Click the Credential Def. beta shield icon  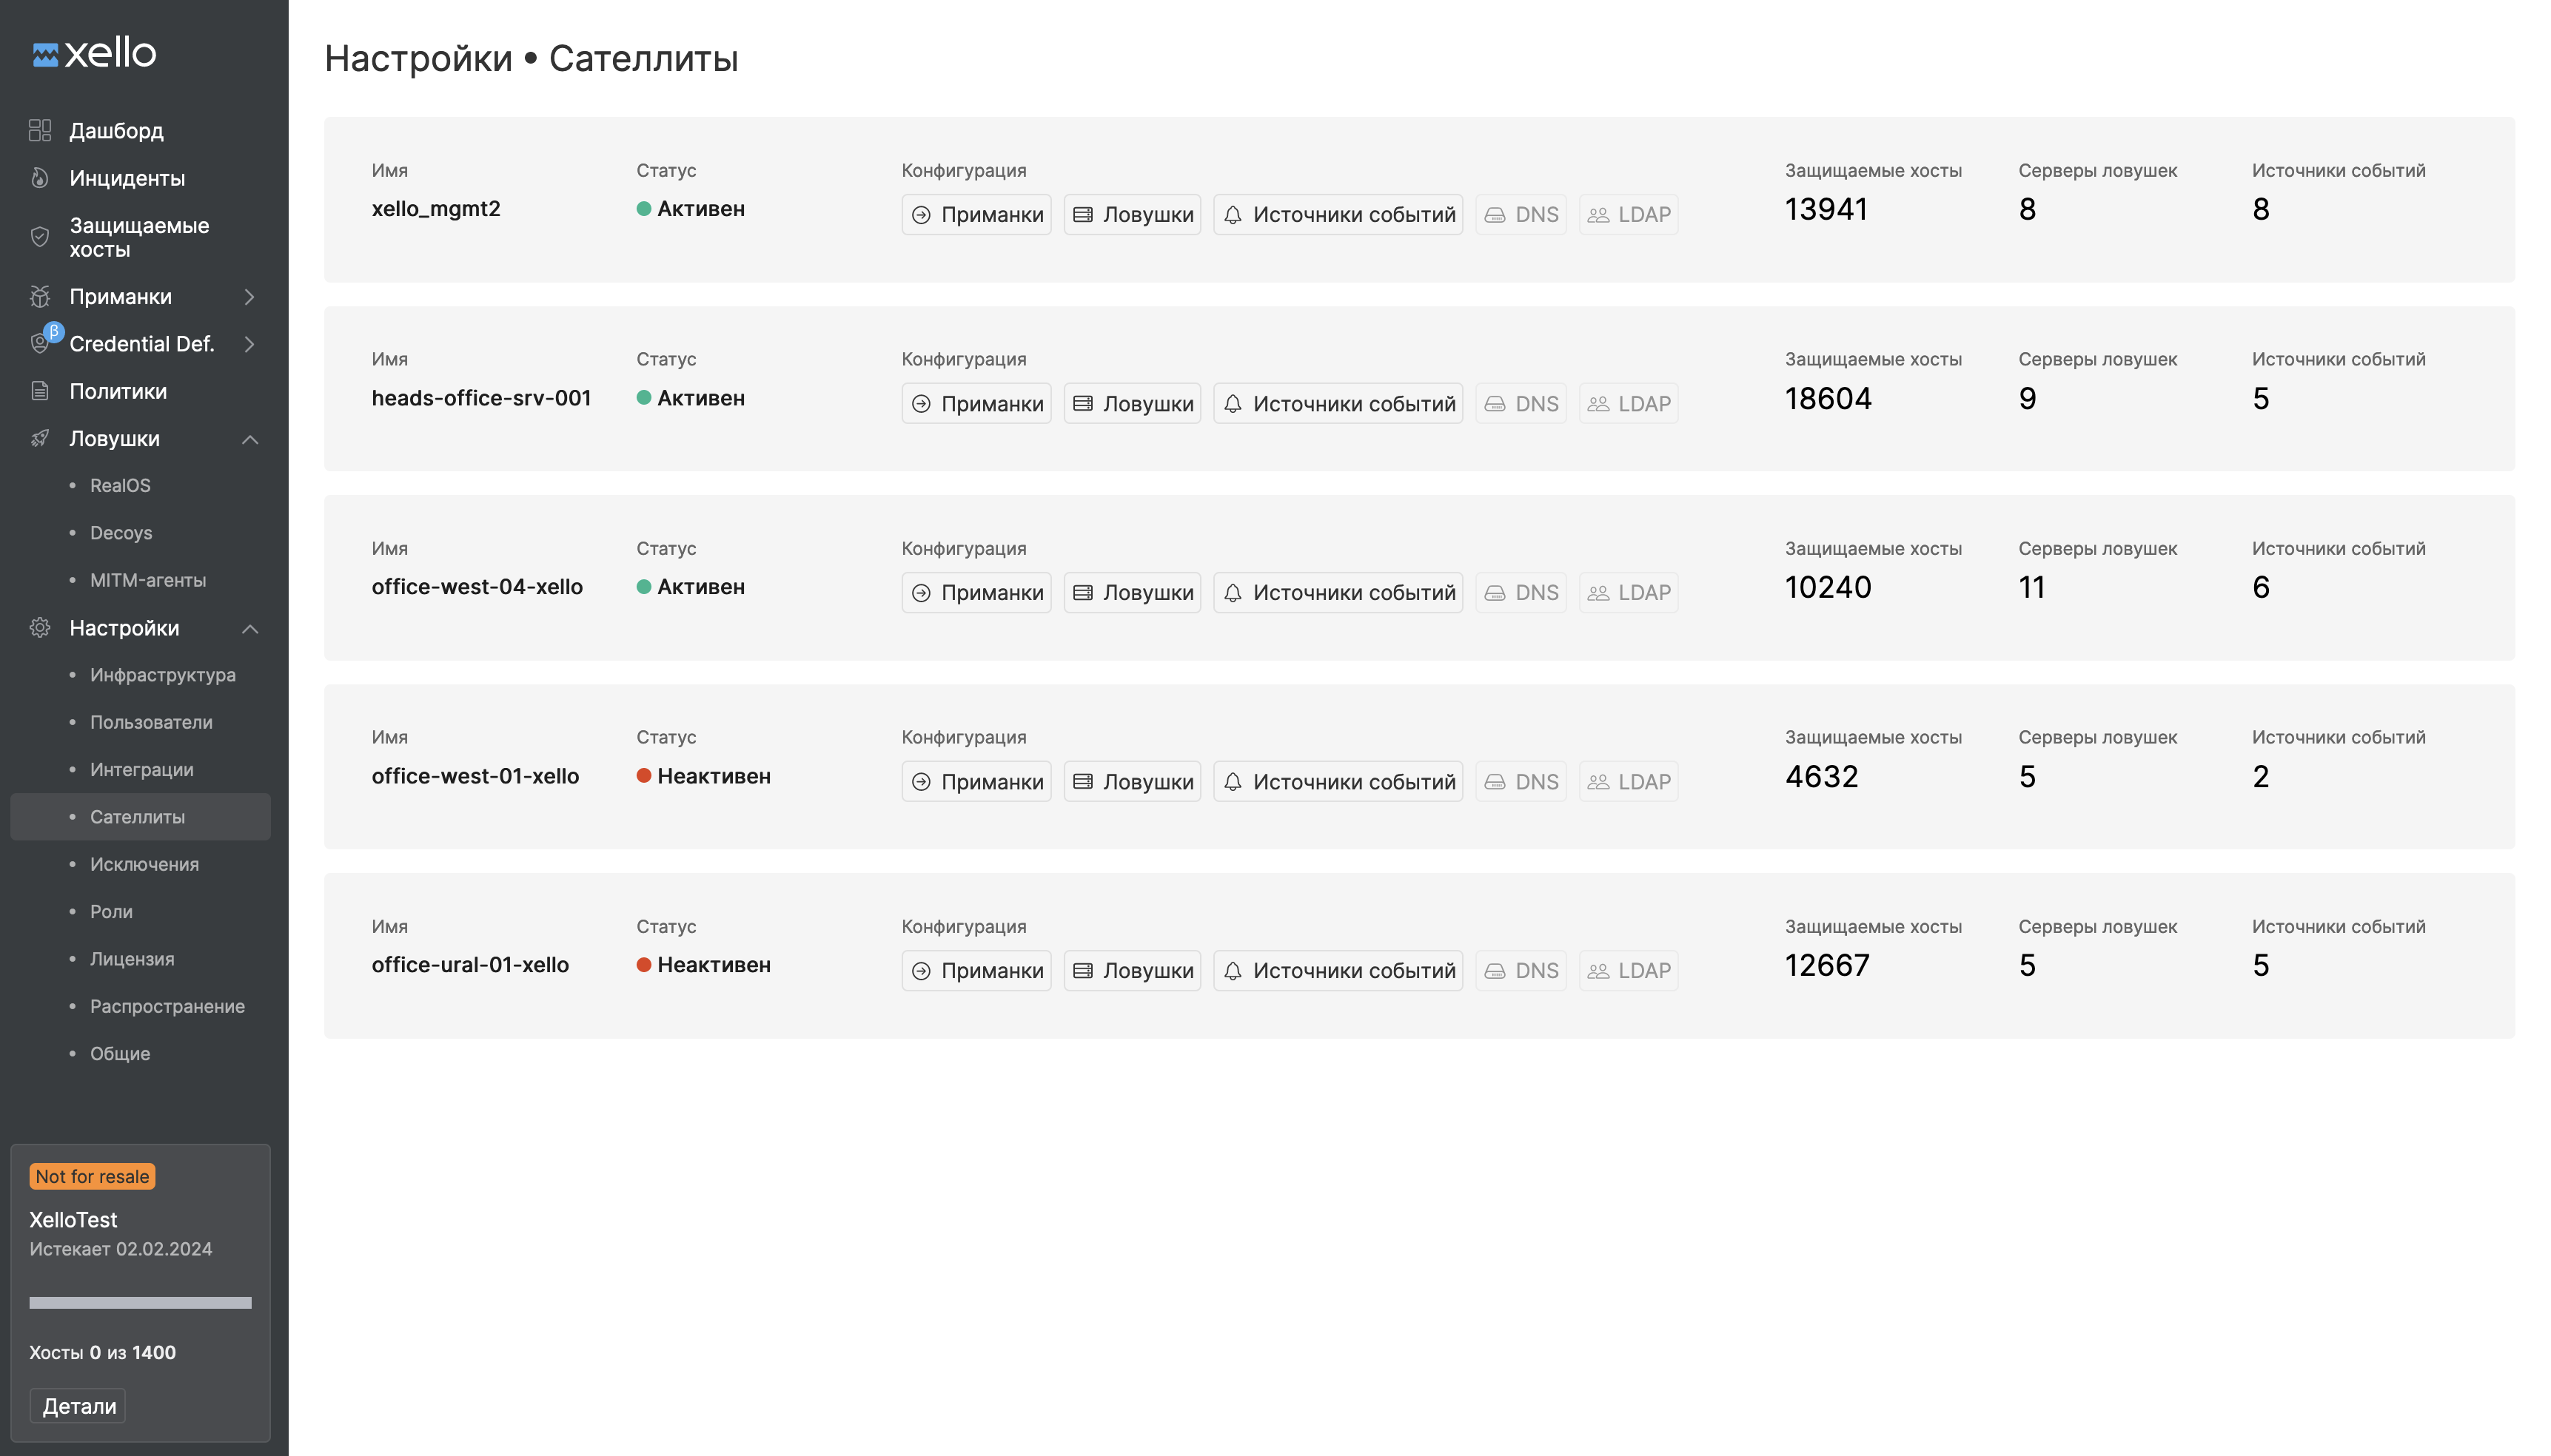(40, 343)
